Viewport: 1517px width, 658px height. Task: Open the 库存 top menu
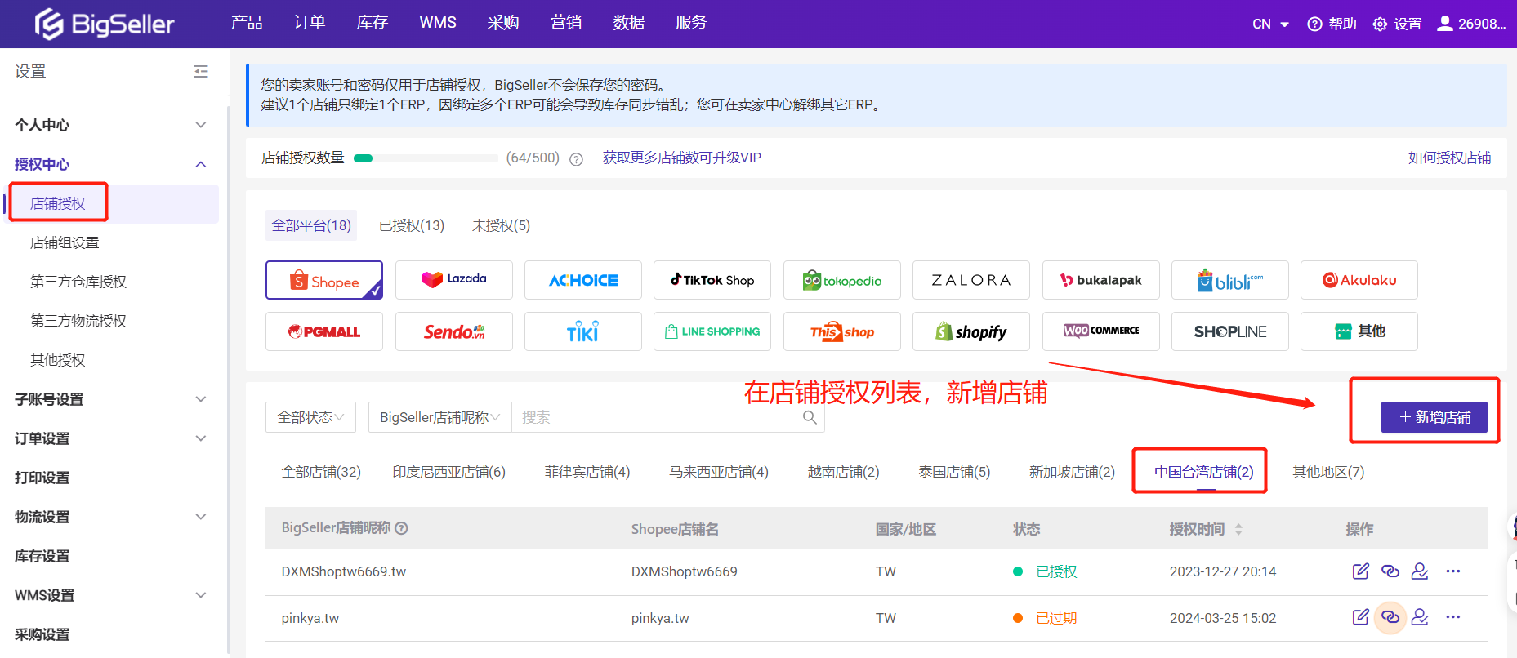tap(373, 23)
